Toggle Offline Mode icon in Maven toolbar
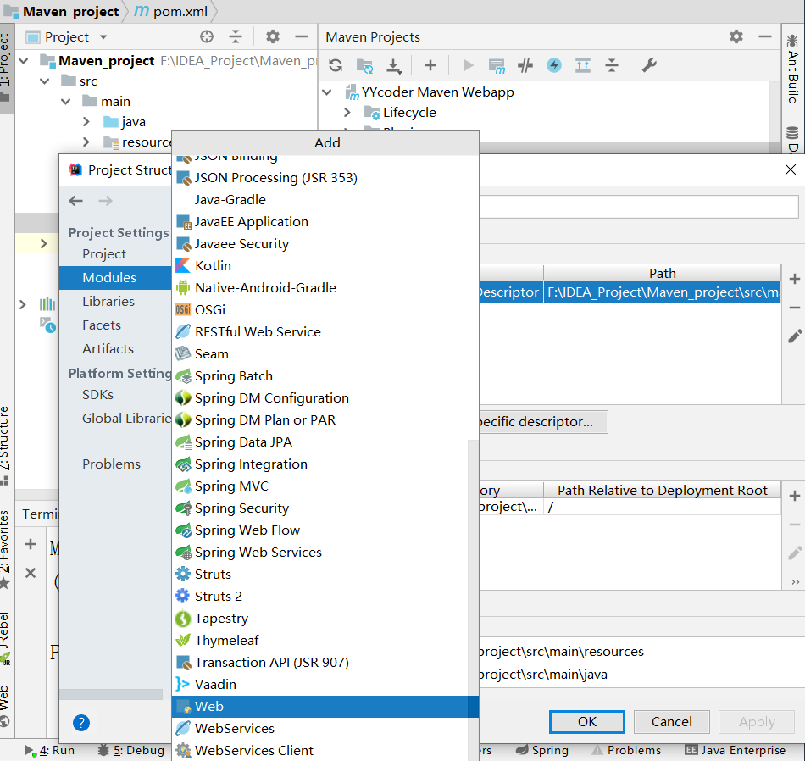The height and width of the screenshot is (761, 805). pyautogui.click(x=525, y=65)
